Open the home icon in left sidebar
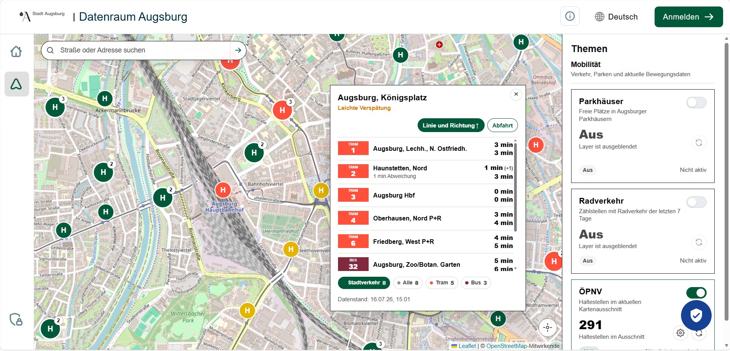Image resolution: width=730 pixels, height=351 pixels. click(x=16, y=51)
